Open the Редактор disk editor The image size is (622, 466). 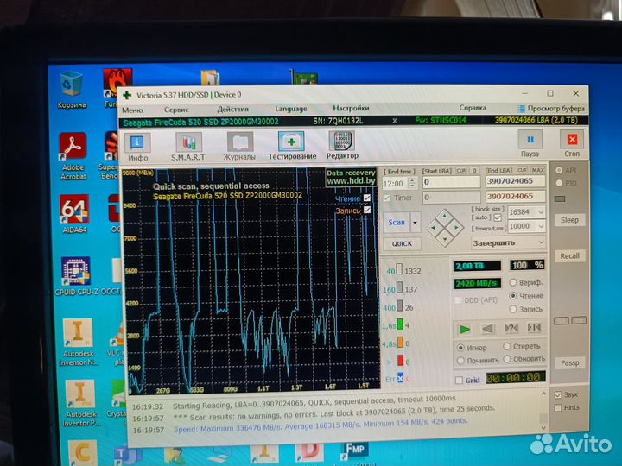[342, 145]
